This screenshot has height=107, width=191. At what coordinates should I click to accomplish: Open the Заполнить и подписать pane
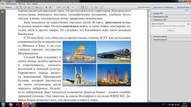tap(164, 7)
